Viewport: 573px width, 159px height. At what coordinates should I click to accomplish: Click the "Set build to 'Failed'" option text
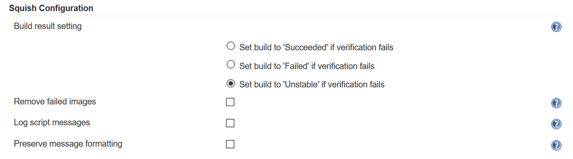pyautogui.click(x=307, y=66)
